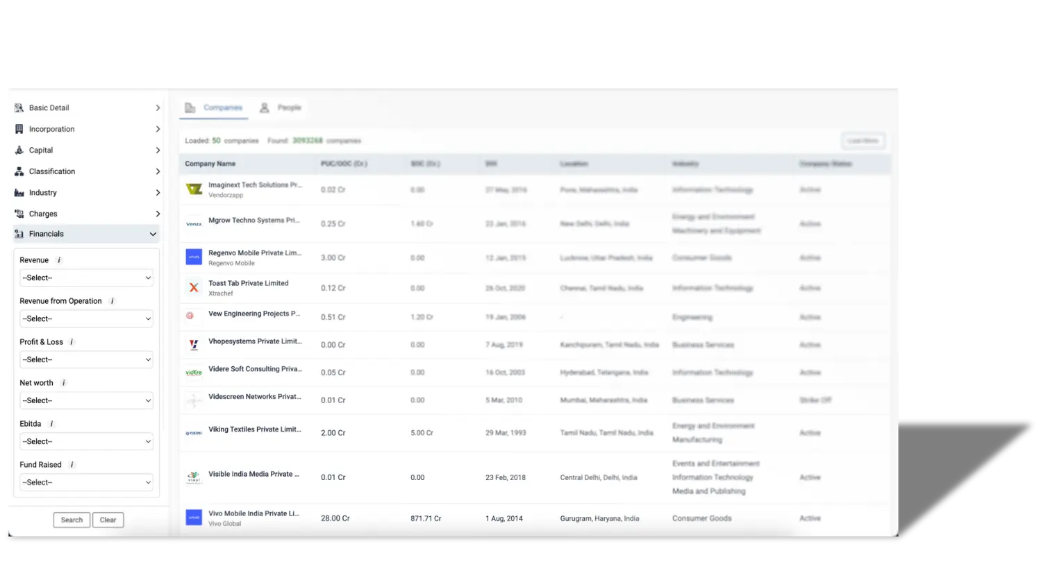This screenshot has height=571, width=1039.
Task: Open the Revenue from Operation dropdown
Action: (x=85, y=318)
